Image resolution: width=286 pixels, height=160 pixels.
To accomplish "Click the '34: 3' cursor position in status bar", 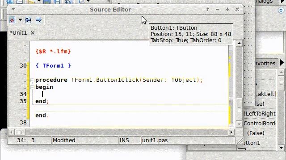I will pyautogui.click(x=26, y=140).
